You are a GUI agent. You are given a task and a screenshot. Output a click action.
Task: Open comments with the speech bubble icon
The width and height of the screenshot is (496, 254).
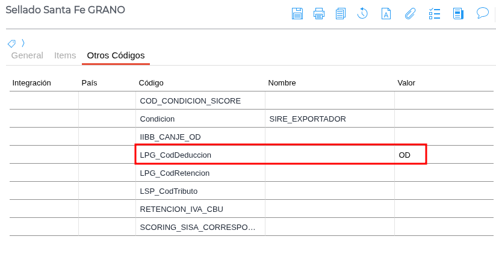click(482, 13)
